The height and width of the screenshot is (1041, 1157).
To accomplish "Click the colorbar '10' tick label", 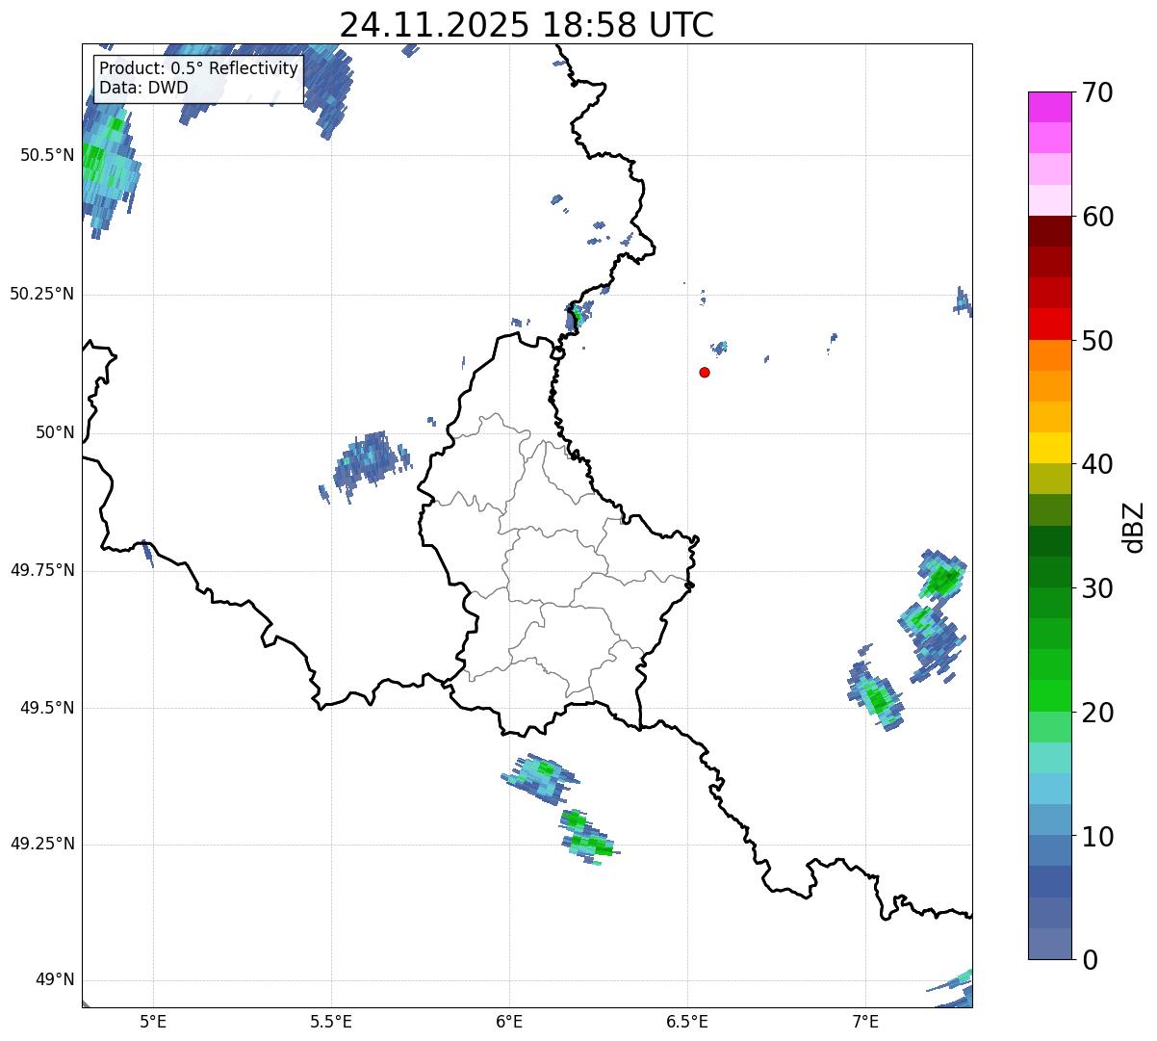I will [1097, 837].
